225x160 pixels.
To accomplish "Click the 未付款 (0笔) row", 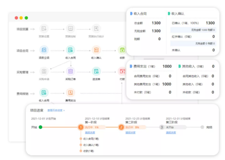I will point(152,92).
